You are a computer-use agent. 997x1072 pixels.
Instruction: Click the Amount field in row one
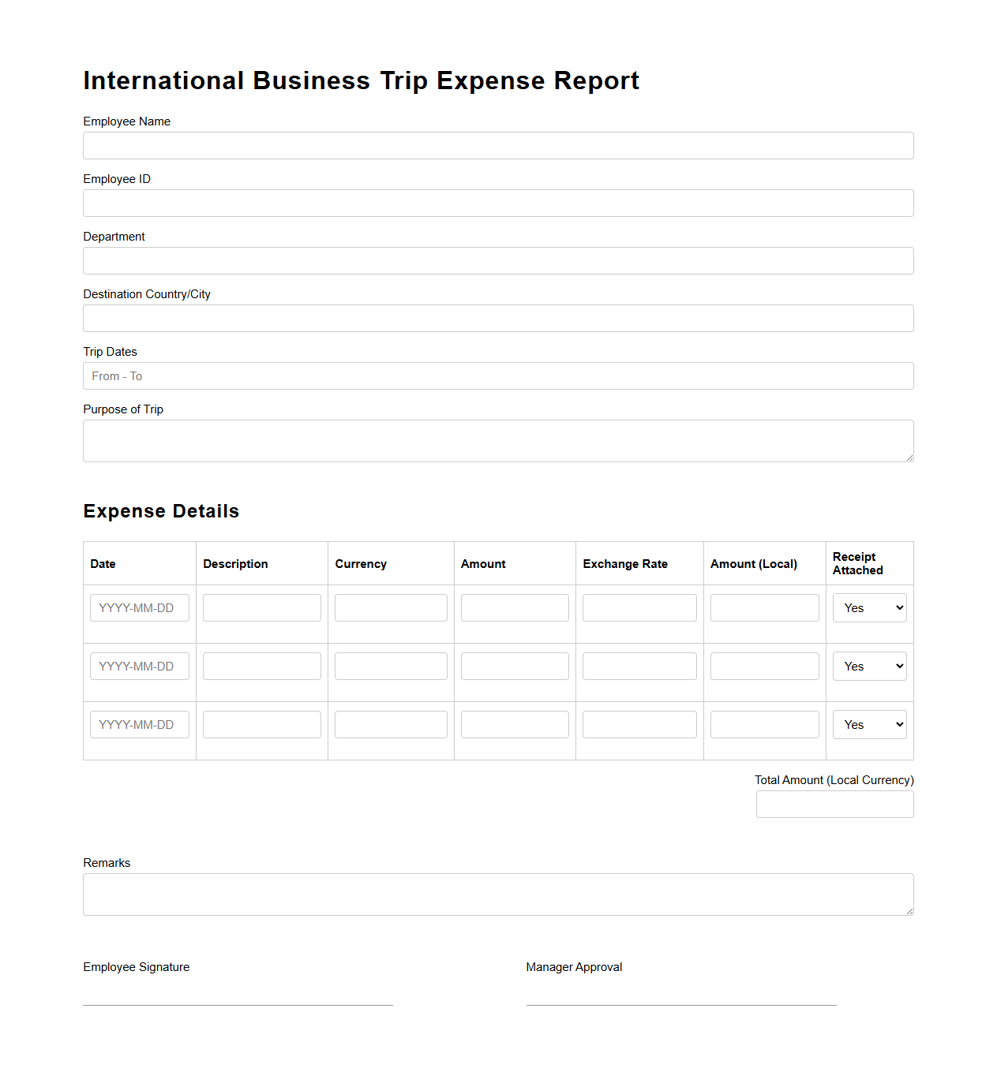(x=514, y=607)
